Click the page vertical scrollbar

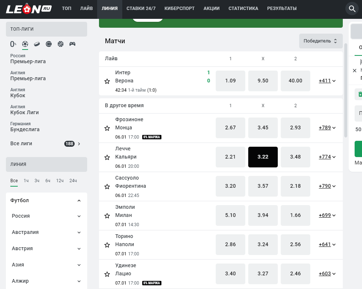point(346,90)
